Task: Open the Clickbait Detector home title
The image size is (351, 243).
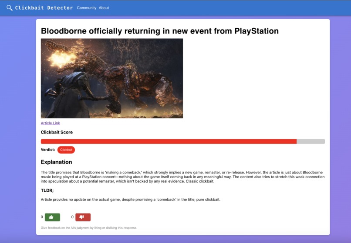Action: pos(44,8)
